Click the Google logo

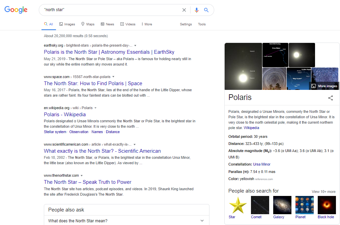[x=16, y=10]
